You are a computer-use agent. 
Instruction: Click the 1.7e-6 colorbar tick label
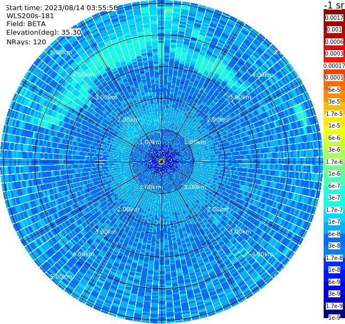coord(334,162)
